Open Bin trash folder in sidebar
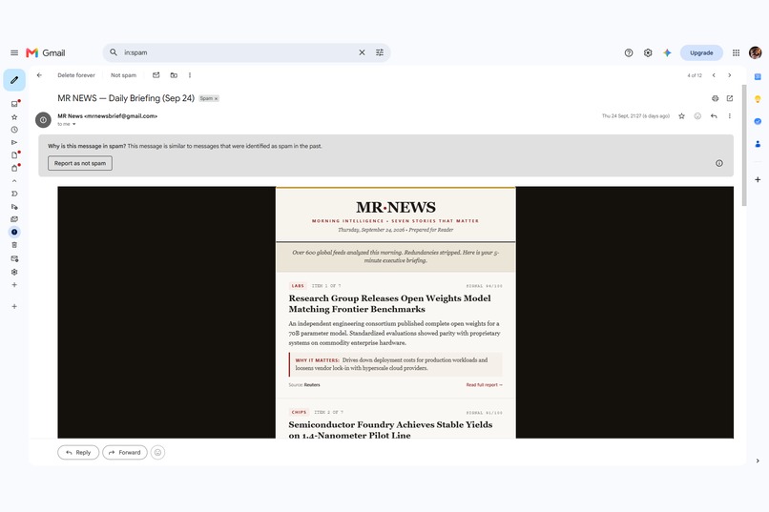Viewport: 769px width, 512px height. point(14,245)
